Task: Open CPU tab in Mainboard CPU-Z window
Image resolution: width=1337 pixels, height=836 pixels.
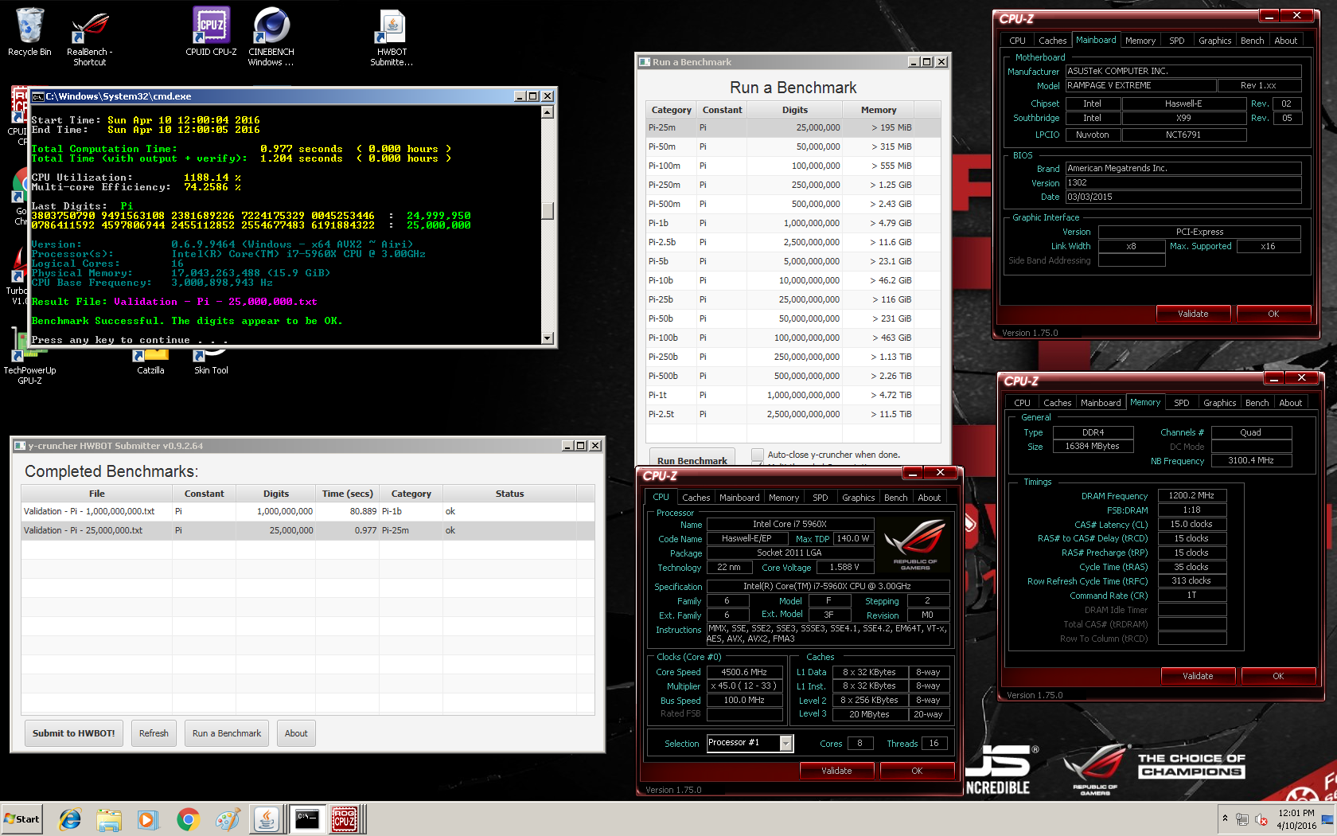Action: point(1017,41)
